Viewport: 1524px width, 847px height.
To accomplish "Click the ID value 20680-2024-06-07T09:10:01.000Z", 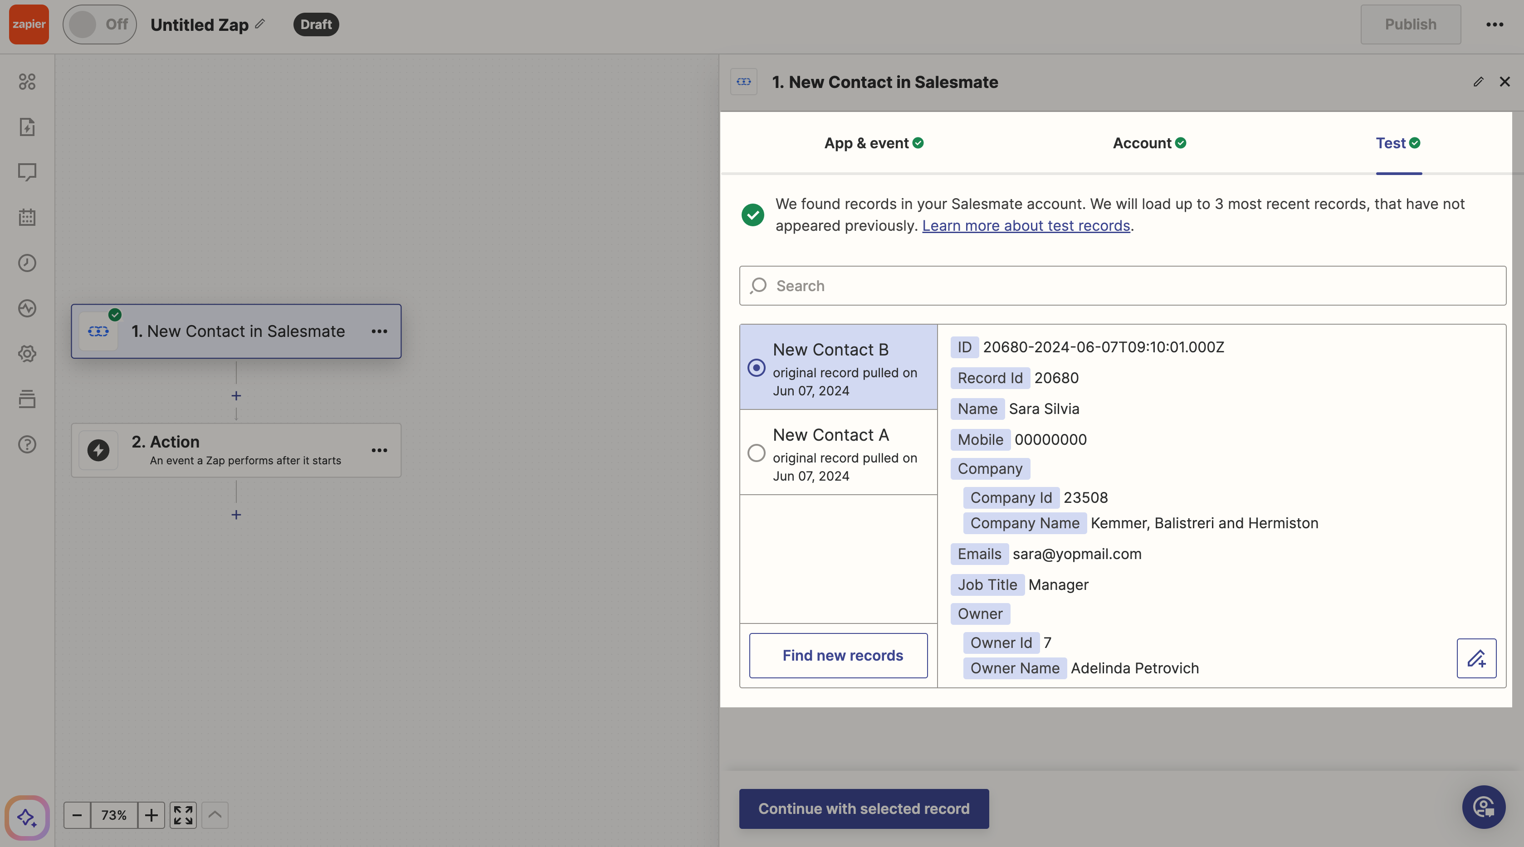I will [x=1104, y=346].
